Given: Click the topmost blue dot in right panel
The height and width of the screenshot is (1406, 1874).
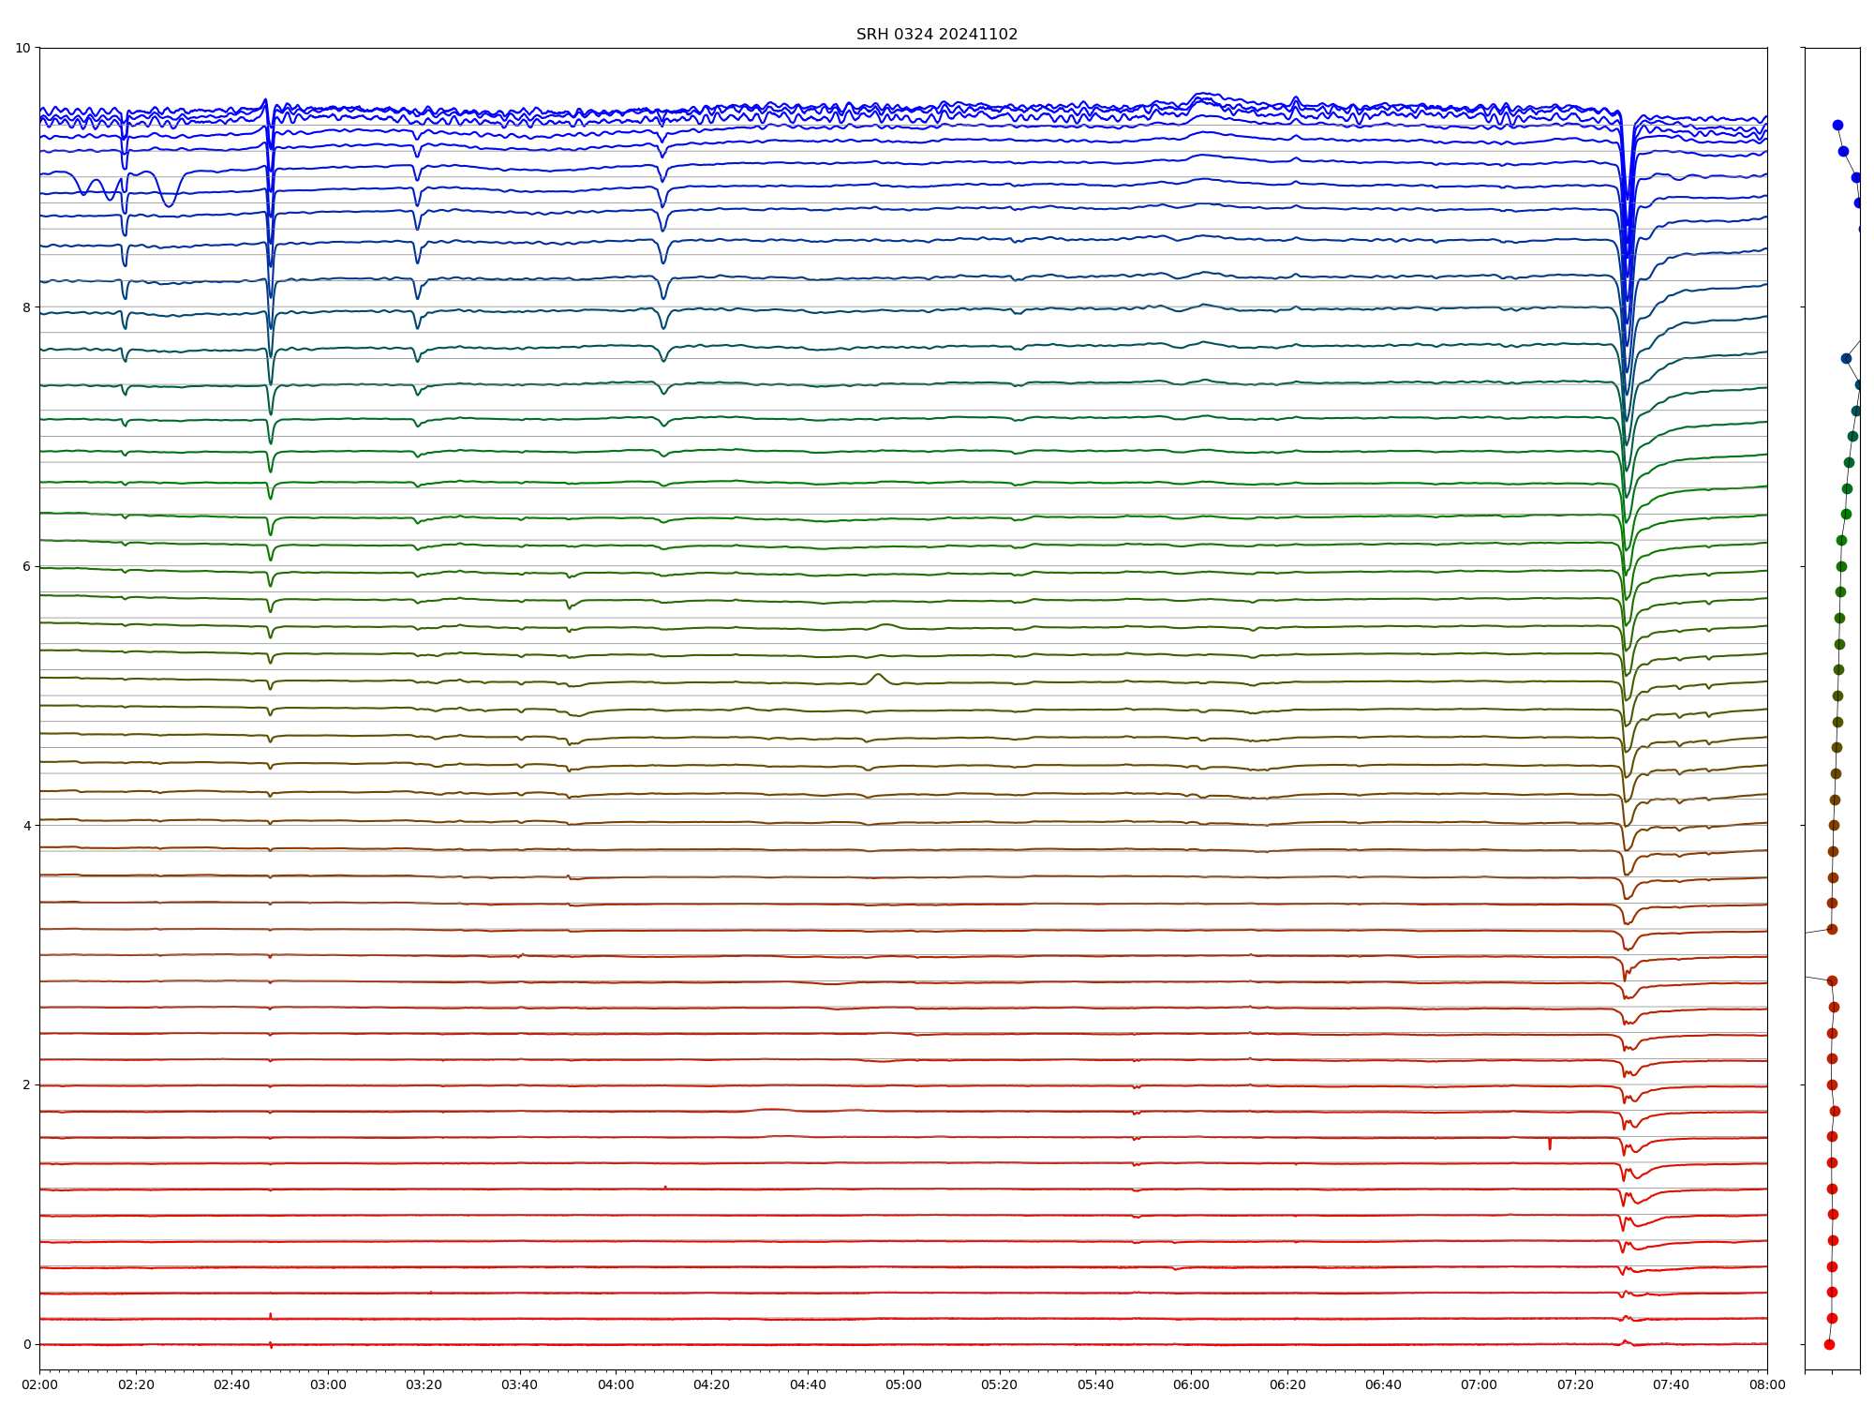Looking at the screenshot, I should coord(1837,125).
